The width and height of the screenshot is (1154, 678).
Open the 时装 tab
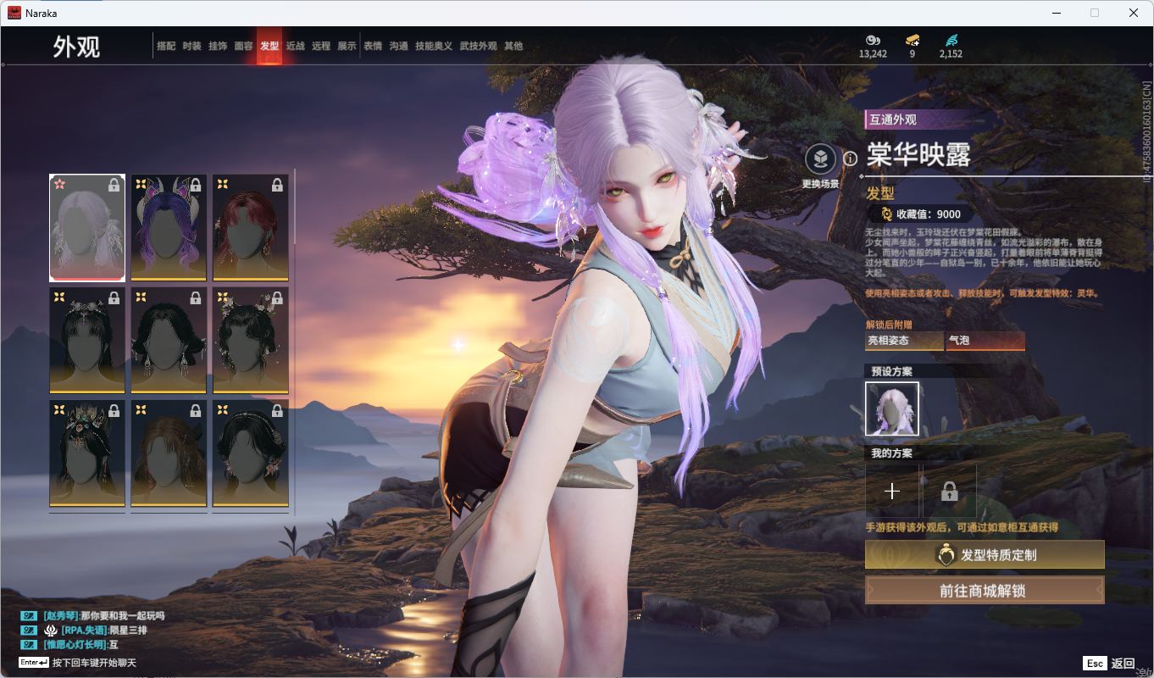[191, 46]
